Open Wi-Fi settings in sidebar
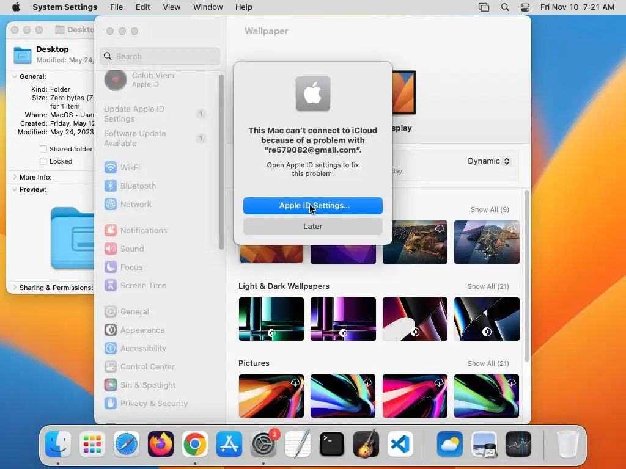626x469 pixels. (122, 167)
